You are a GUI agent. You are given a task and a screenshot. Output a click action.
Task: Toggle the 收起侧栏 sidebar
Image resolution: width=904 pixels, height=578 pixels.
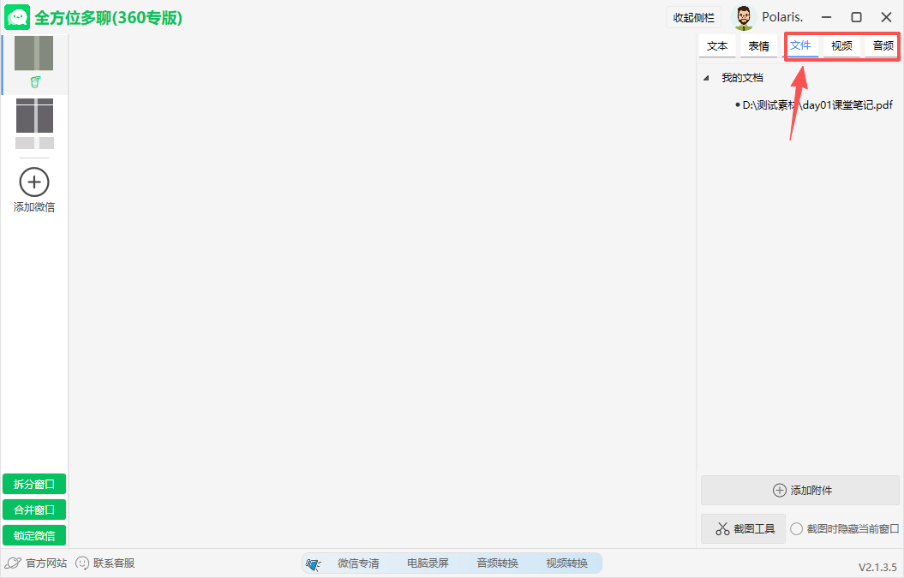point(693,16)
